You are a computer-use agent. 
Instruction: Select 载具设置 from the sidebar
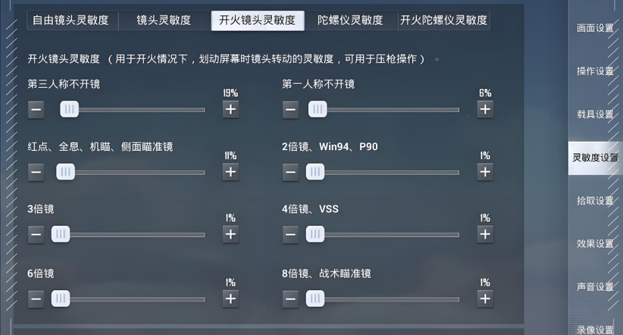(x=595, y=115)
